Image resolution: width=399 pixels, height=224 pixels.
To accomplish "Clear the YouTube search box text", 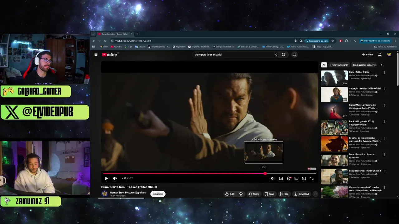I will click(276, 55).
